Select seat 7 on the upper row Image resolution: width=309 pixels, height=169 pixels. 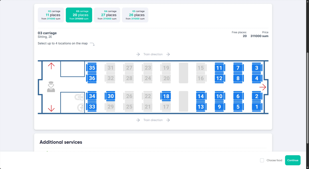click(x=238, y=68)
